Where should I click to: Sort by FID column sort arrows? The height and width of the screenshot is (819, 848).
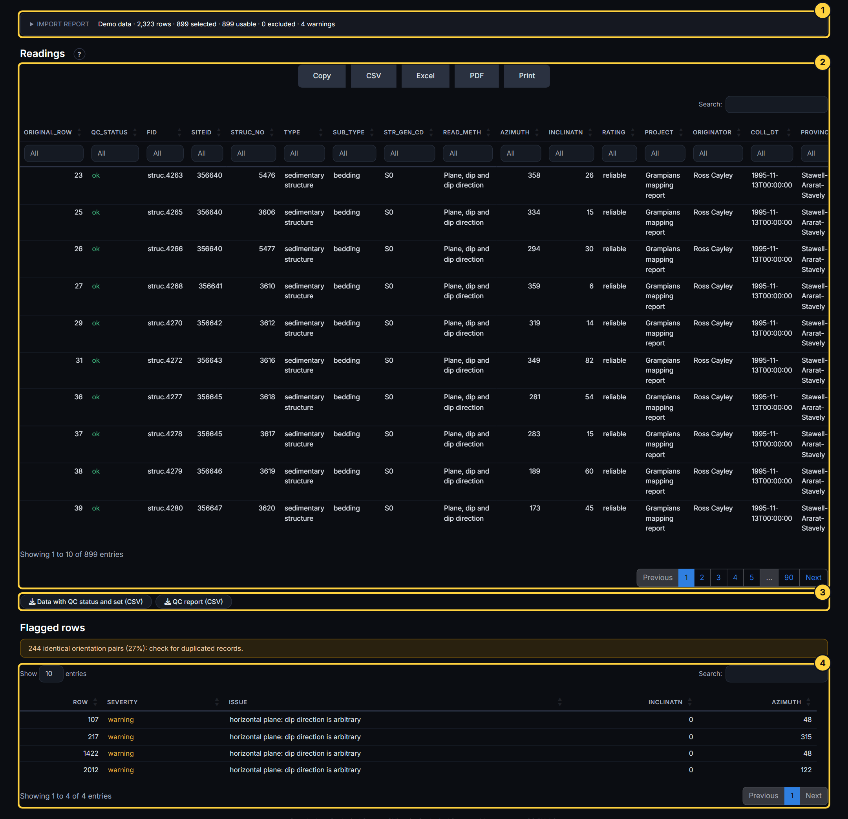coord(179,132)
